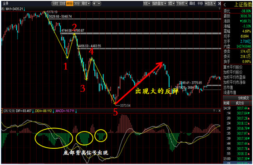253x165 pixels.
Task: Click the DEA=-88.112 indicator value
Action: pyautogui.click(x=44, y=111)
